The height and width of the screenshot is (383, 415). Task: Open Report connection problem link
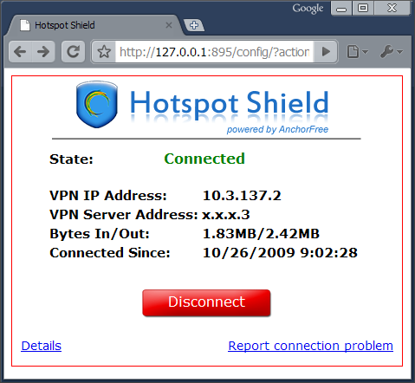point(310,346)
